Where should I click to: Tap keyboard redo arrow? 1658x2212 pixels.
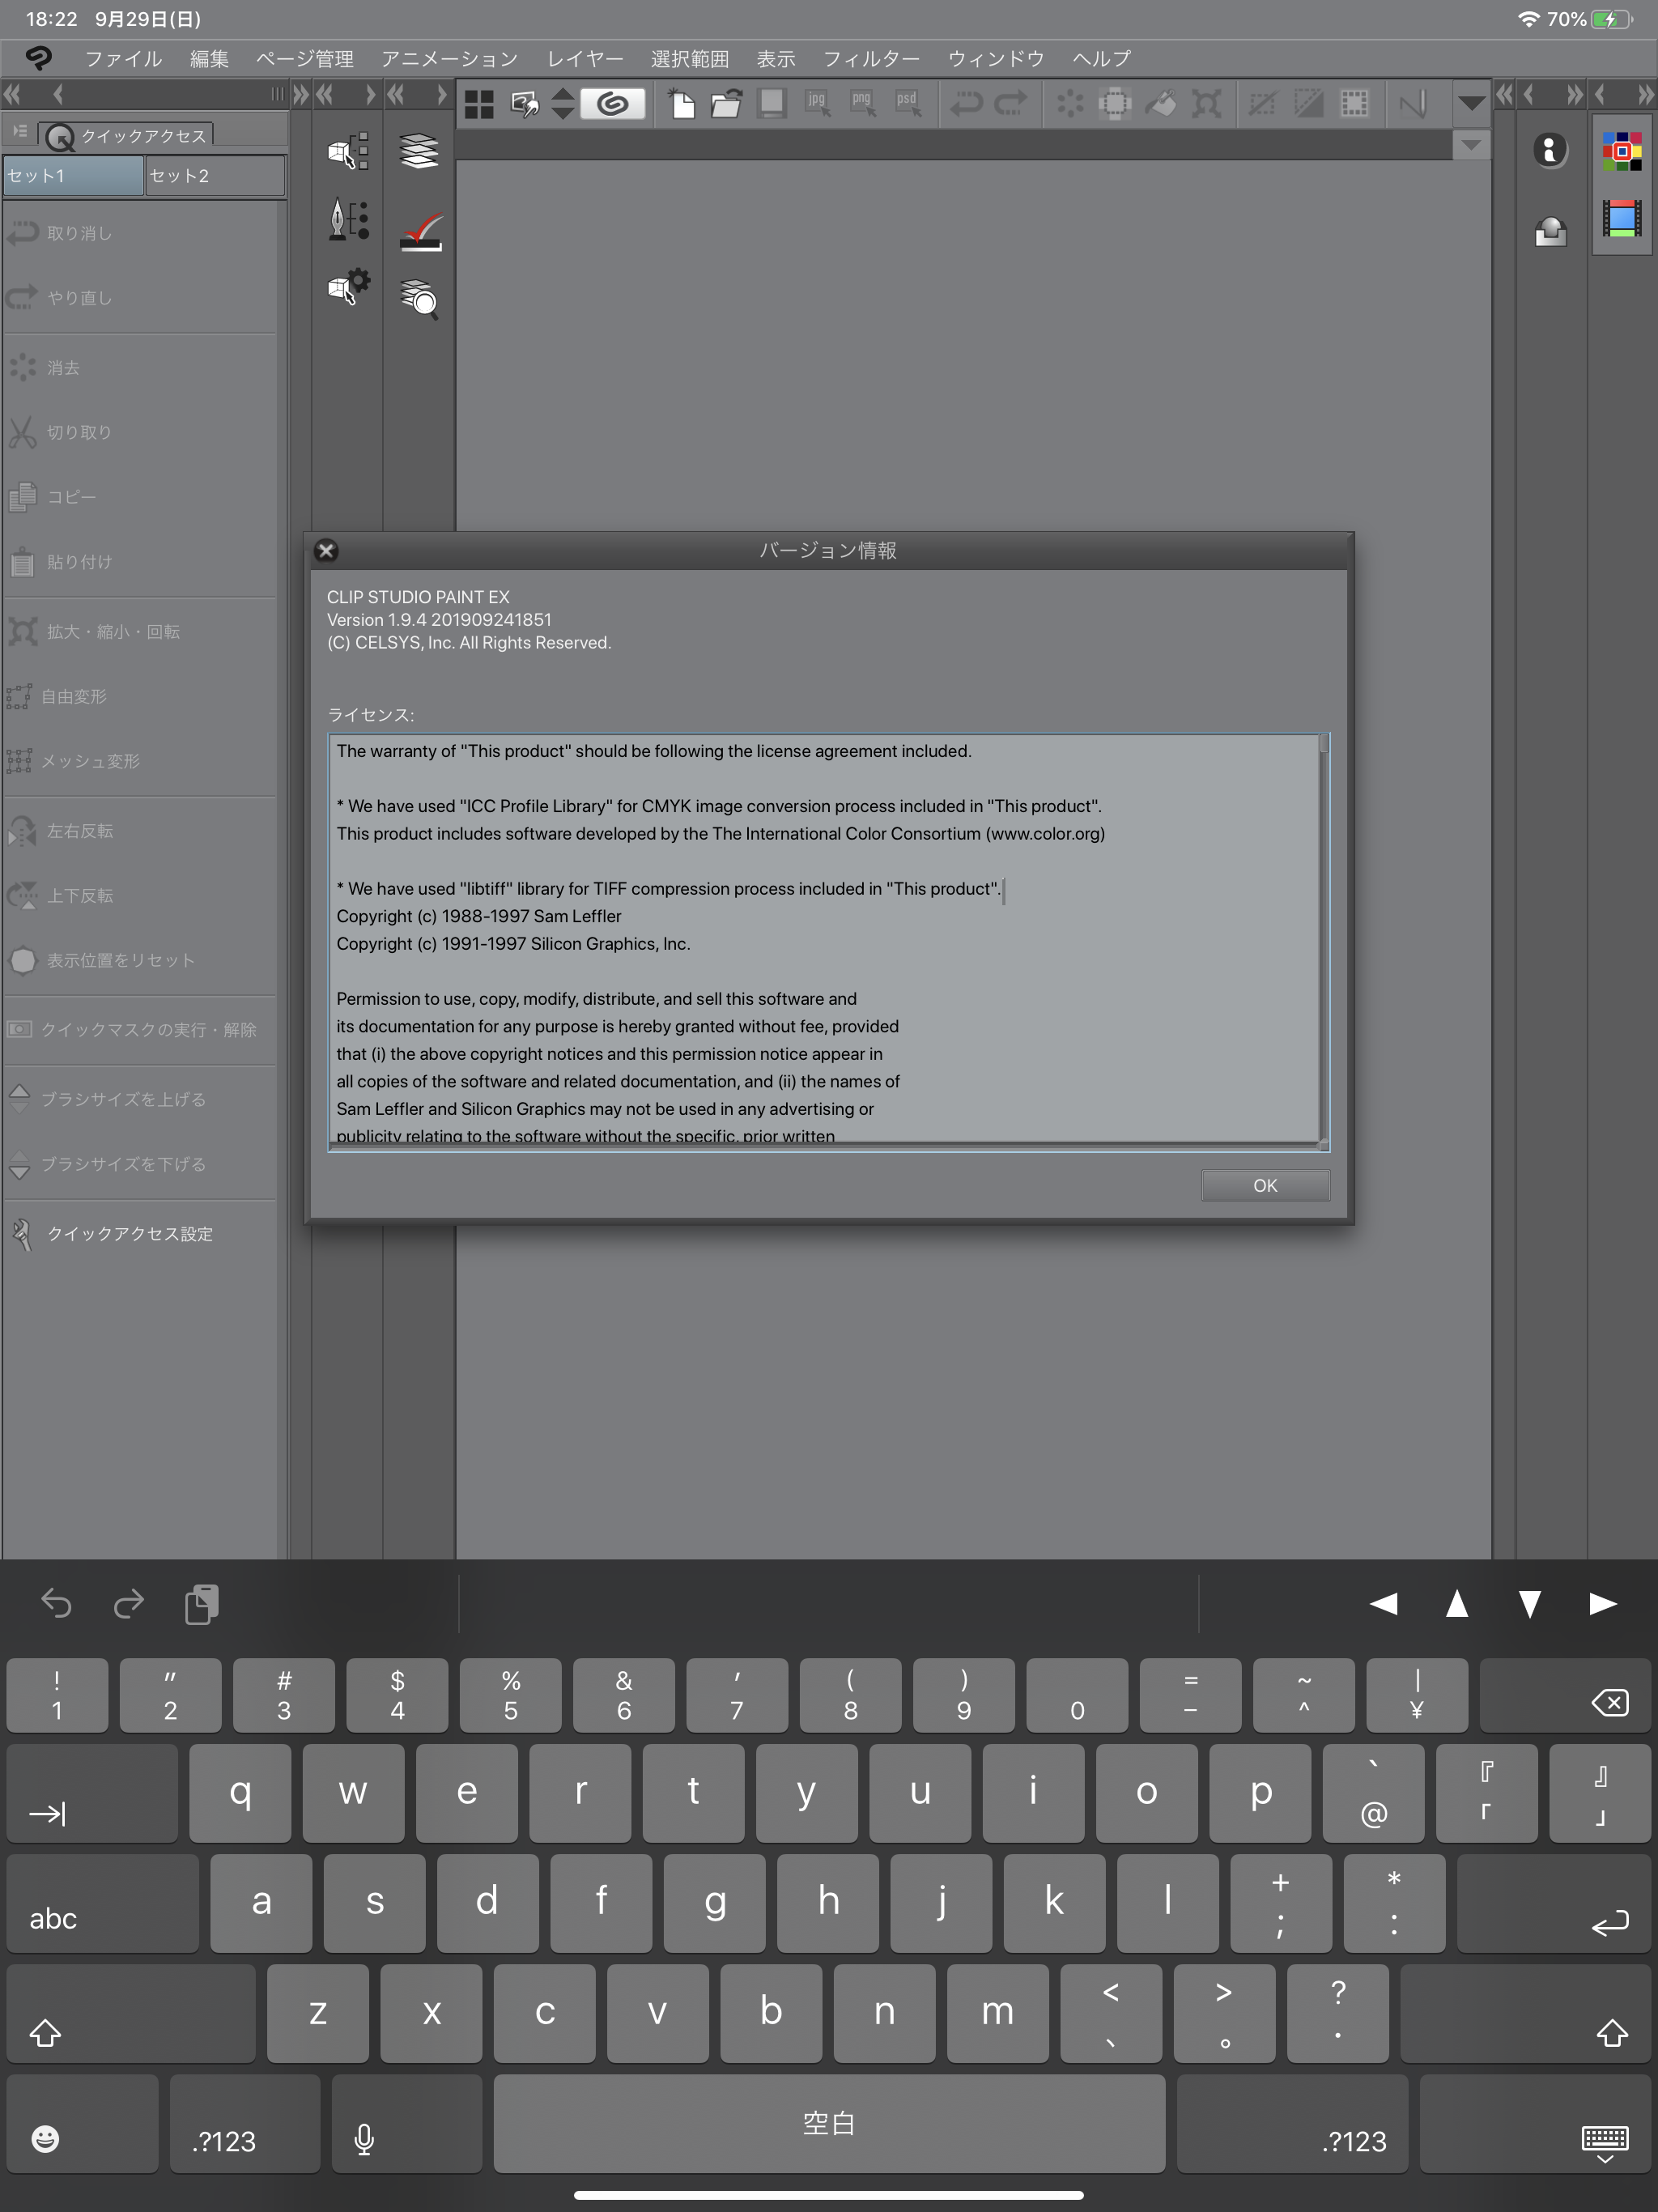click(128, 1604)
